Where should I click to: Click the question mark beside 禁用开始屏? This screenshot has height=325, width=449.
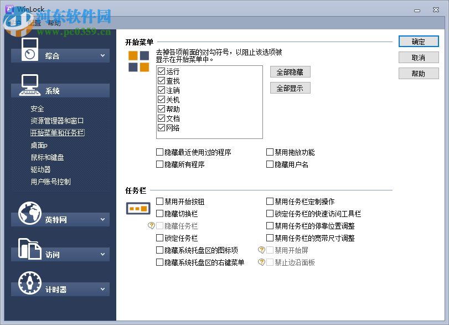(260, 250)
